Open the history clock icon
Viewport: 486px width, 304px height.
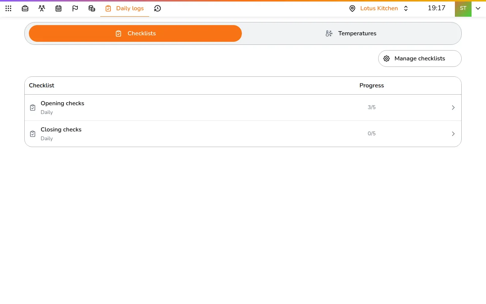pyautogui.click(x=158, y=8)
